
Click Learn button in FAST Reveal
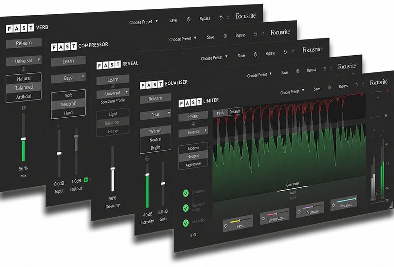[113, 80]
